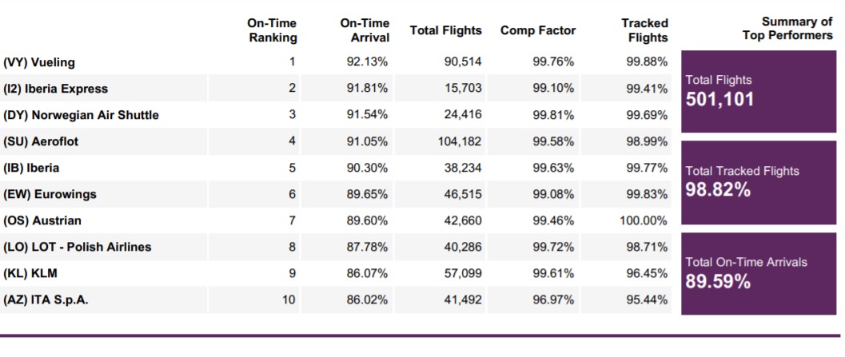
Task: Select the LOT - Polish Airlines row label
Action: pos(77,247)
